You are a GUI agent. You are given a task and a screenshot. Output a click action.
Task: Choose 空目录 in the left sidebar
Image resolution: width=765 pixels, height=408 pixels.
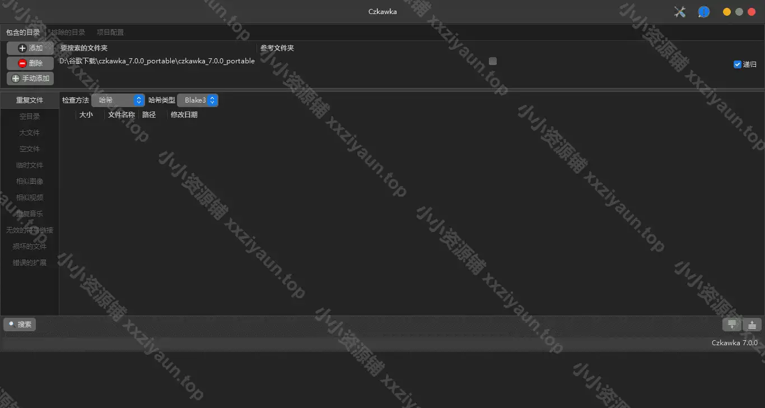pyautogui.click(x=30, y=117)
